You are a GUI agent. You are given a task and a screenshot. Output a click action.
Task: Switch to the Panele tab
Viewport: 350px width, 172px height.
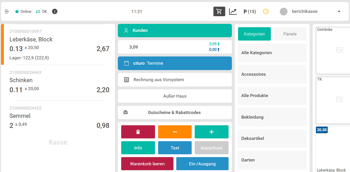click(x=290, y=34)
